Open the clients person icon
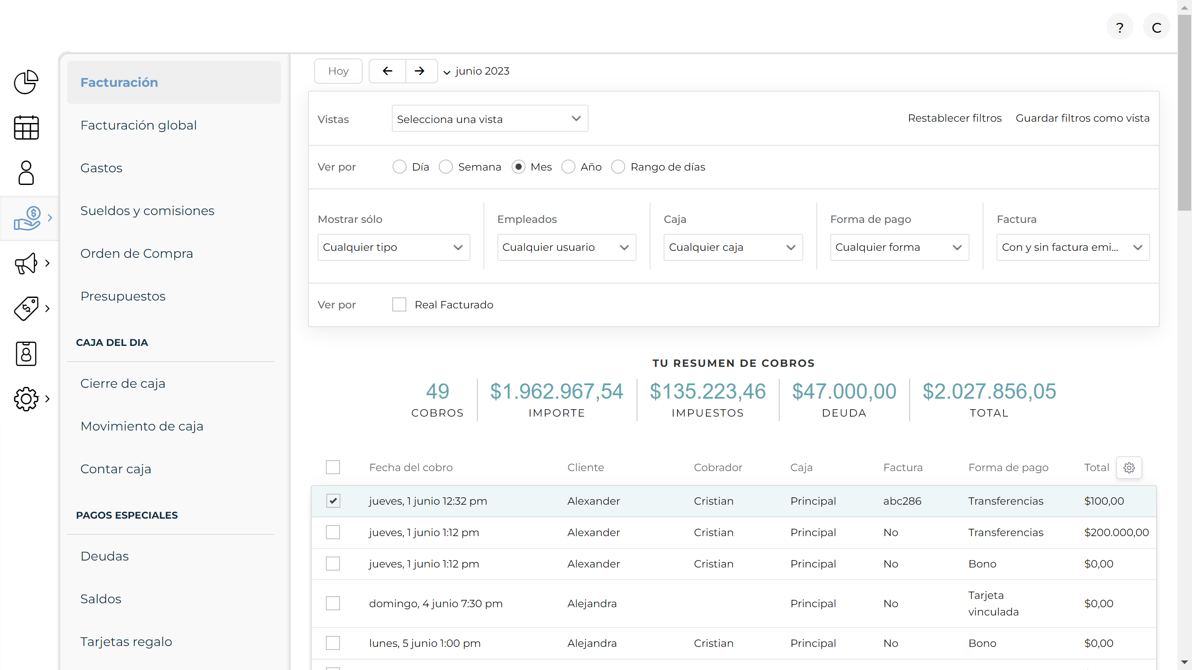 click(26, 173)
